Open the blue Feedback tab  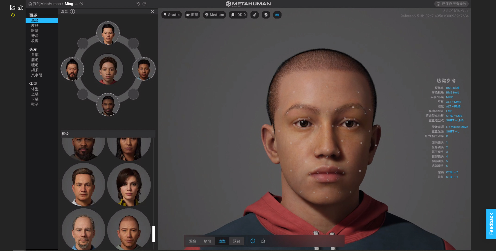[x=491, y=224]
